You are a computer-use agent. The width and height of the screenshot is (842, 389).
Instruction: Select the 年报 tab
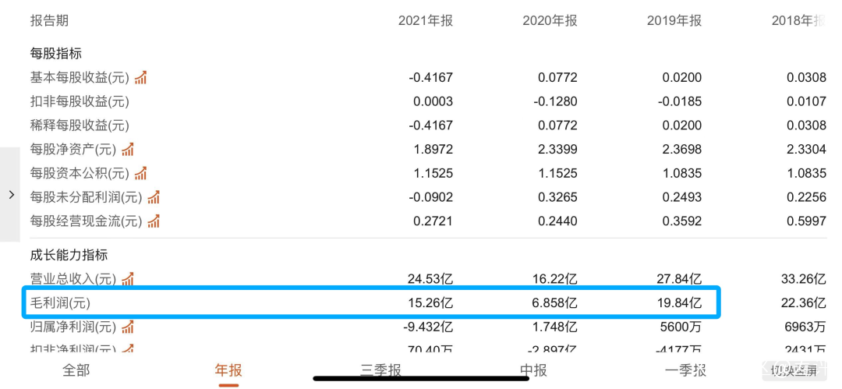click(228, 370)
